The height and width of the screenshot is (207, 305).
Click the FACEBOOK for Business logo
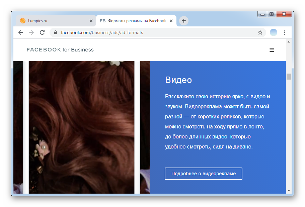click(60, 50)
